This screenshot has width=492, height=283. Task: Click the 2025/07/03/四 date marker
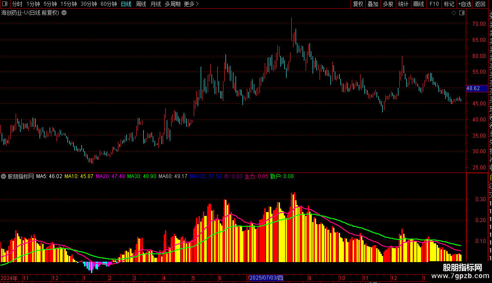(266, 278)
